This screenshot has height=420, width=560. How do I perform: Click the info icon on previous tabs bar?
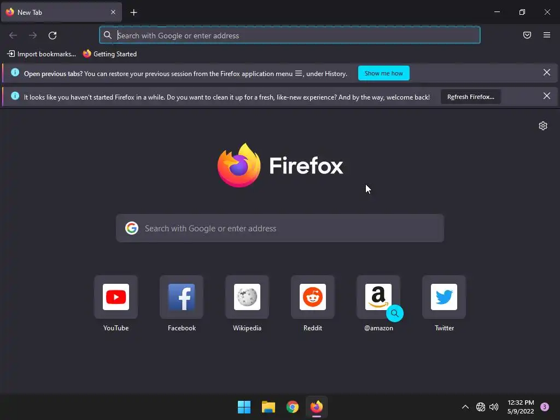pyautogui.click(x=15, y=73)
